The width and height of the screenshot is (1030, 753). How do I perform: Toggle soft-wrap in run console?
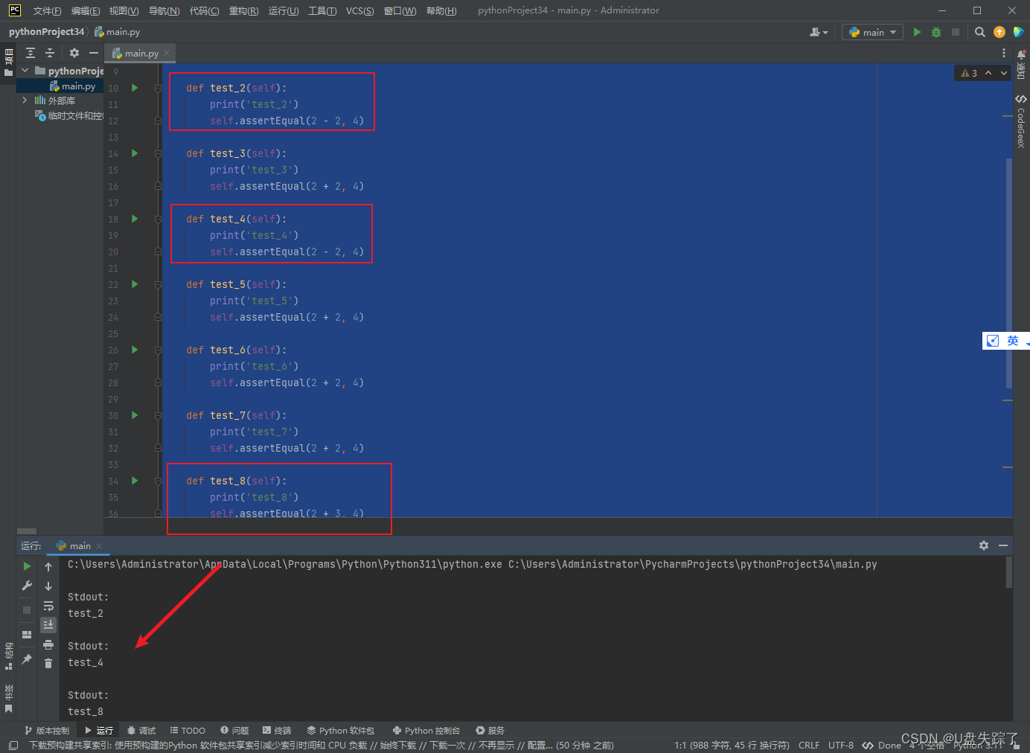click(48, 606)
